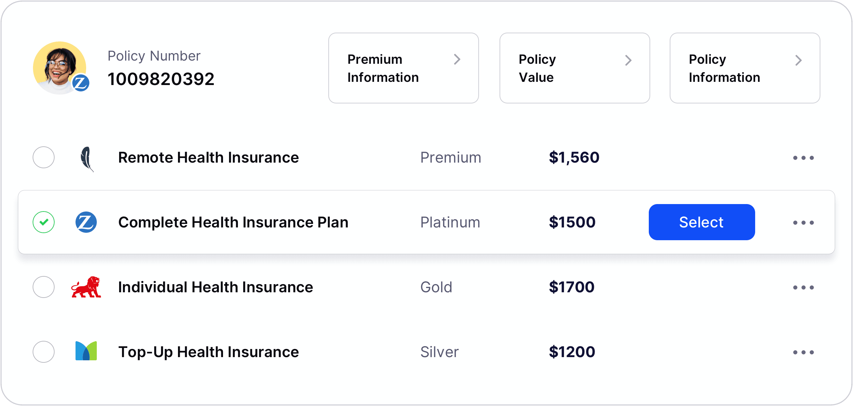Click the Manulife logo for Top-Up Health Insurance

[x=86, y=352]
